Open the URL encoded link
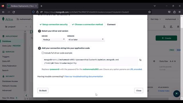The width and height of the screenshot is (183, 103). tap(136, 69)
